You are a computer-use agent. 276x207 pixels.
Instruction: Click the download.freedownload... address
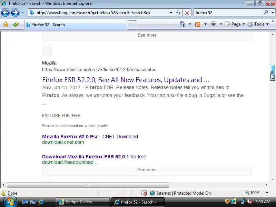pos(70,162)
